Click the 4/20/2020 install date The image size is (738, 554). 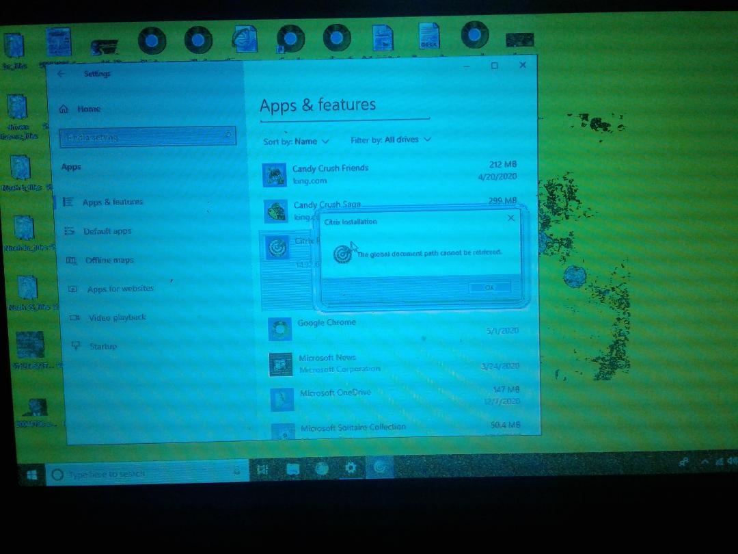pos(497,176)
